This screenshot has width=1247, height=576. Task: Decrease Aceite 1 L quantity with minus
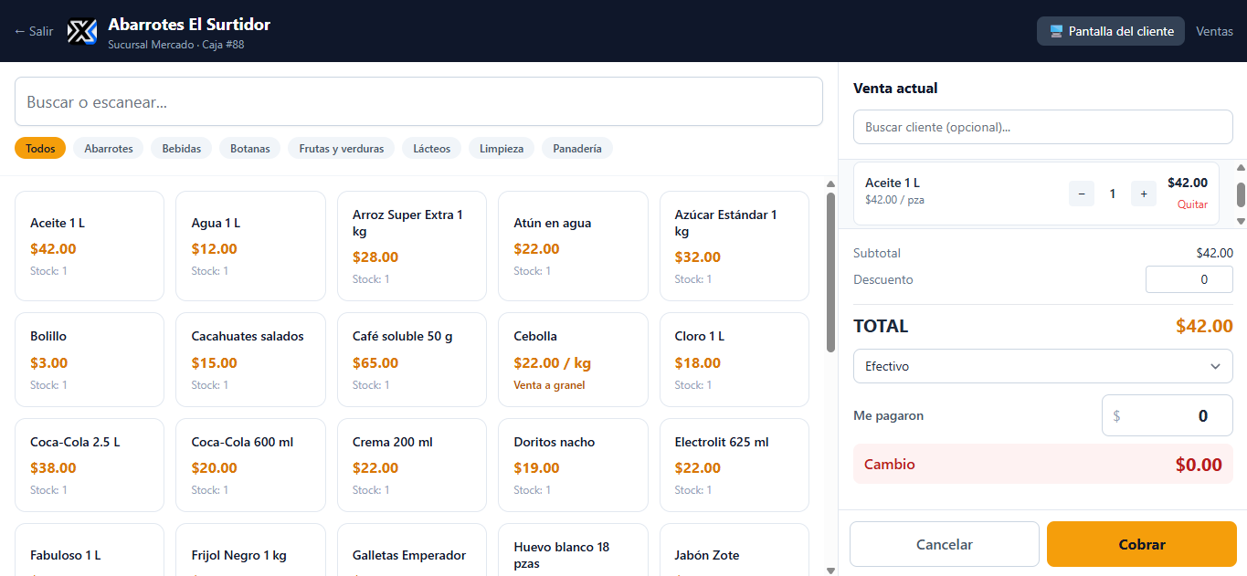pos(1082,194)
